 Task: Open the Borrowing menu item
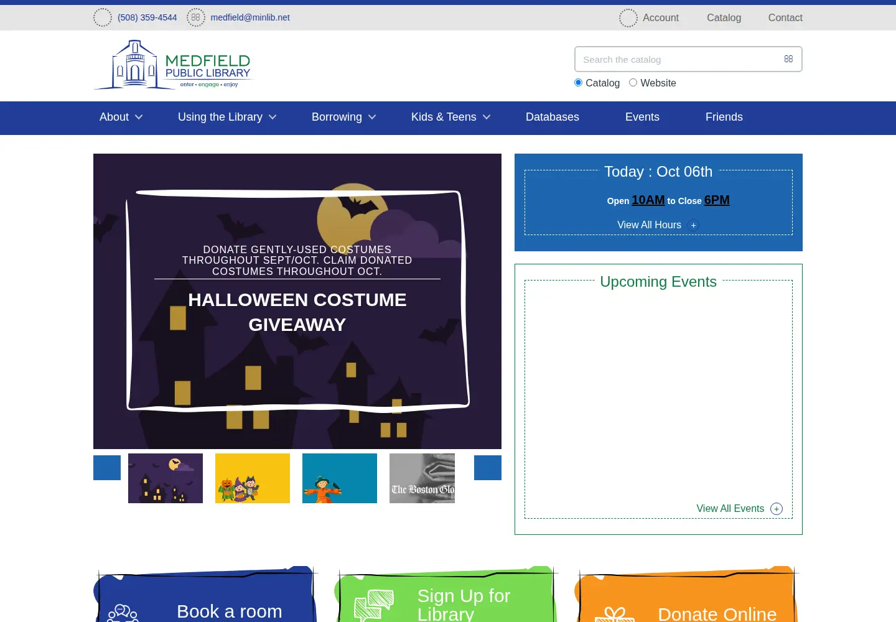point(337,117)
